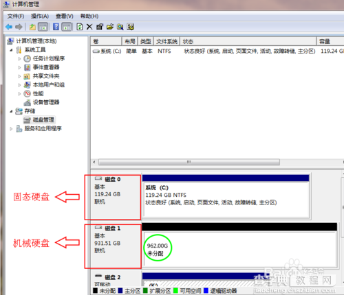The image size is (344, 295).
Task: Open the Help question mark icon
Action: 56,27
